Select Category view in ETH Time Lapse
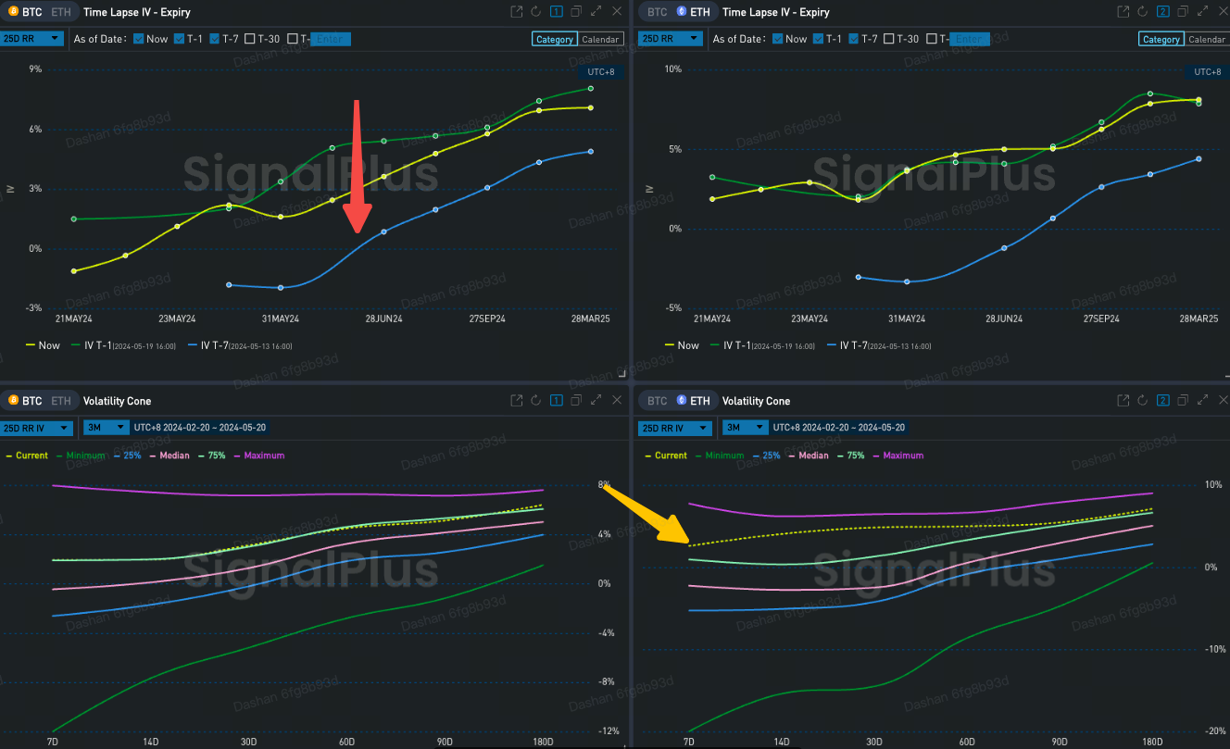 tap(1161, 40)
